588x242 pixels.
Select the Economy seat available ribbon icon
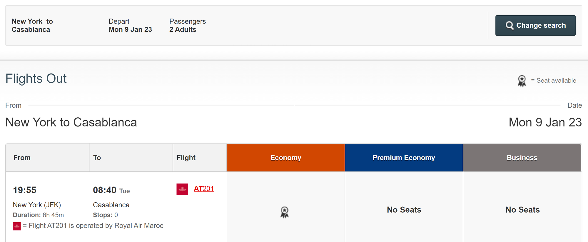point(285,212)
